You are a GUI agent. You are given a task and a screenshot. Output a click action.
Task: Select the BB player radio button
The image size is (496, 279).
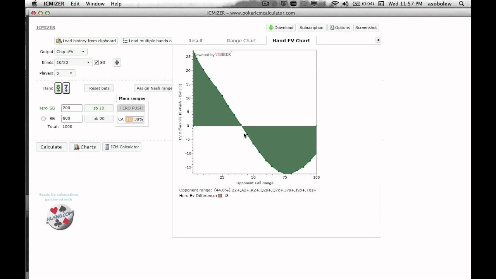(x=43, y=119)
